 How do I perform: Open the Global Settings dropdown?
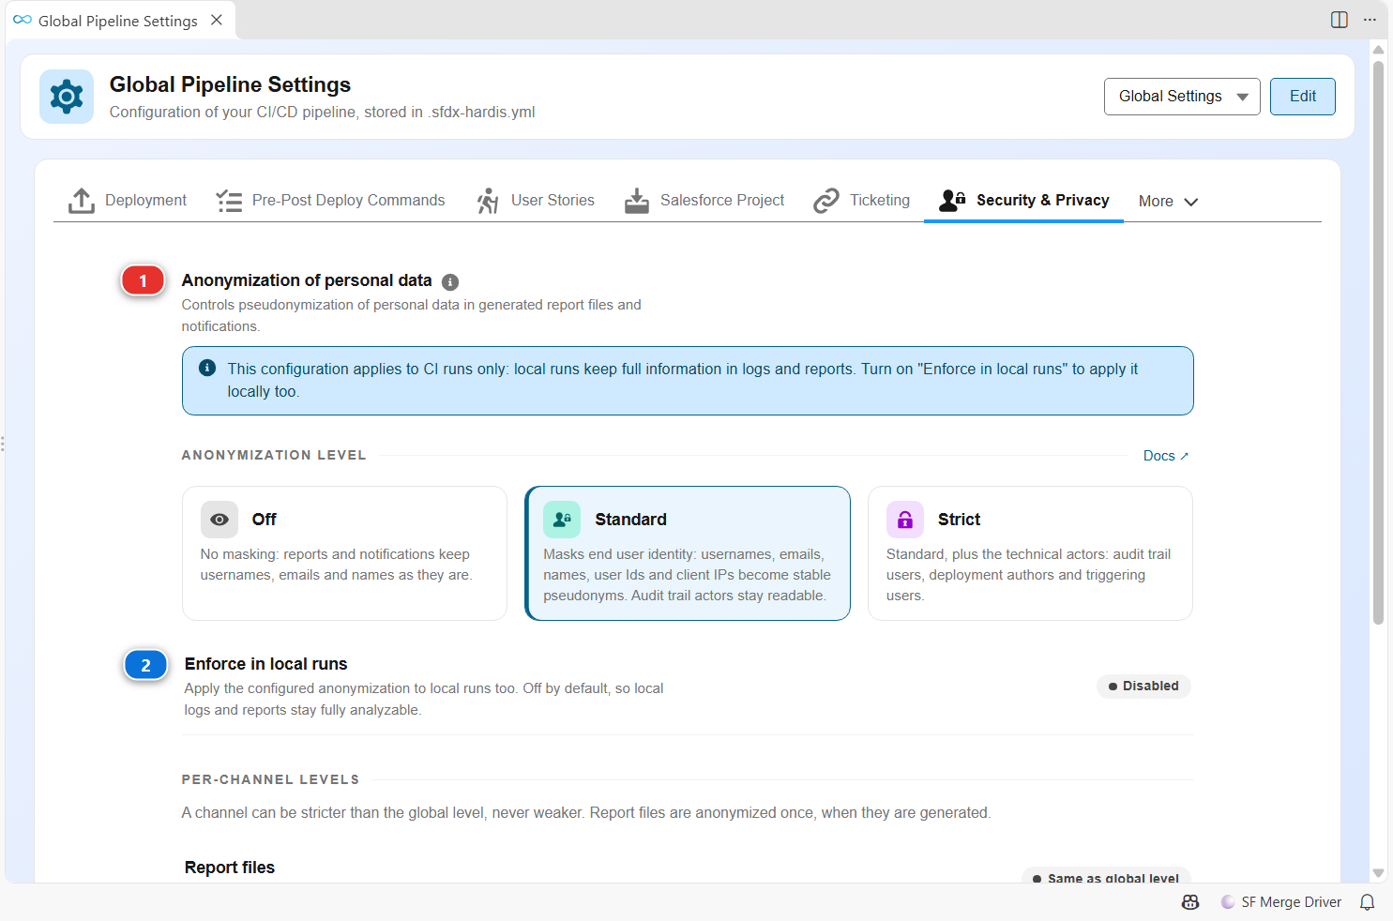pyautogui.click(x=1182, y=97)
